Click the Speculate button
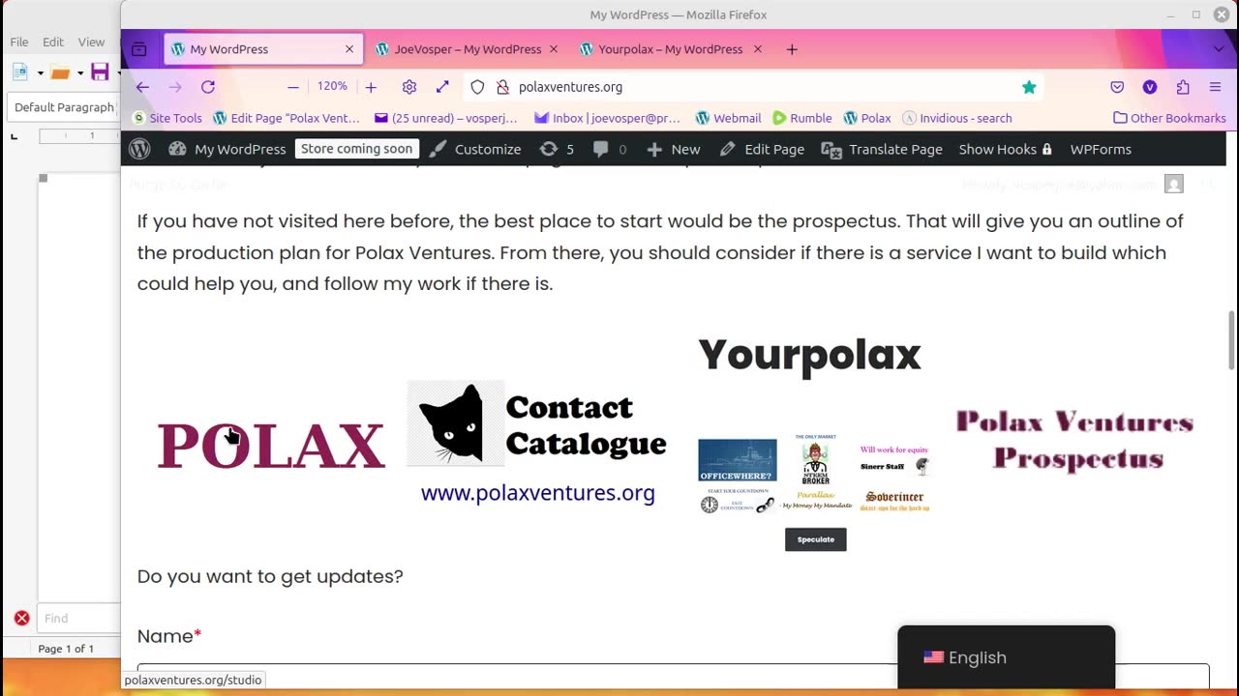1239x696 pixels. coord(816,539)
